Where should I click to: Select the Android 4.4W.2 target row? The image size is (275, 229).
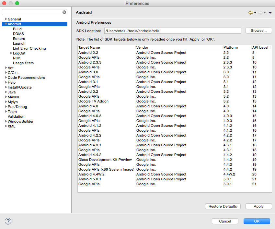[175, 174]
